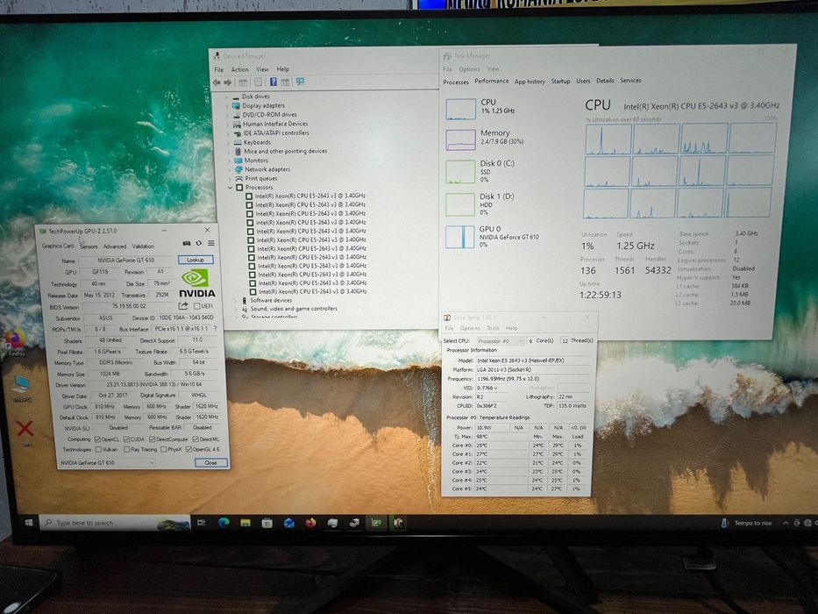Click the Temps to rise weather widget
The height and width of the screenshot is (614, 818).
point(747,523)
